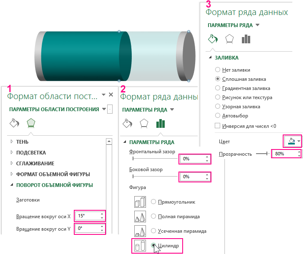Click Вращение вокруг оси Y input field

click(x=88, y=229)
